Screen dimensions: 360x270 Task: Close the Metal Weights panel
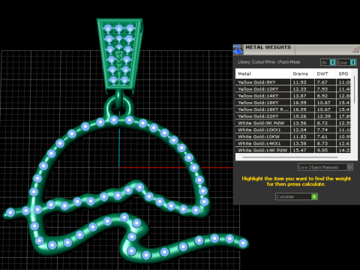coord(355,49)
